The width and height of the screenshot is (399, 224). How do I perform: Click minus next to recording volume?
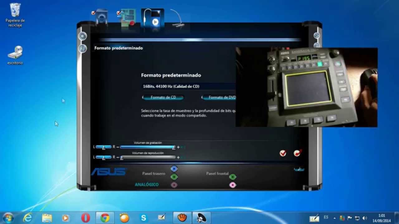(118, 147)
